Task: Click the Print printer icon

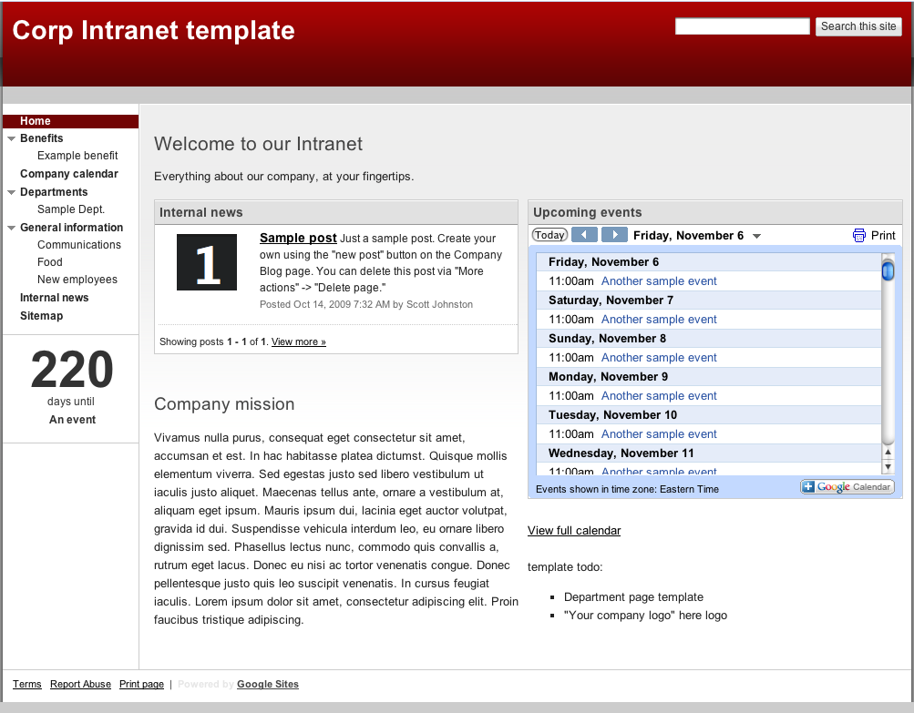Action: pyautogui.click(x=859, y=235)
